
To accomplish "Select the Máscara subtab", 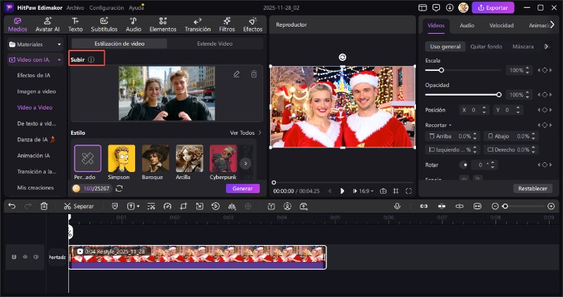I will [x=523, y=46].
